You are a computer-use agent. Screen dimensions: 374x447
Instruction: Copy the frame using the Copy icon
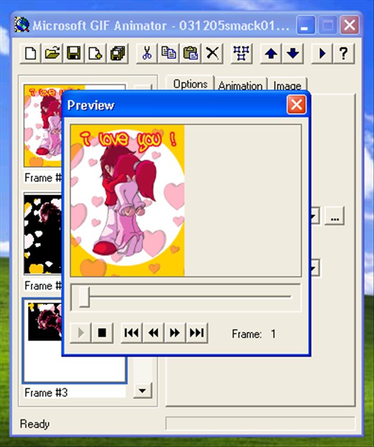169,53
